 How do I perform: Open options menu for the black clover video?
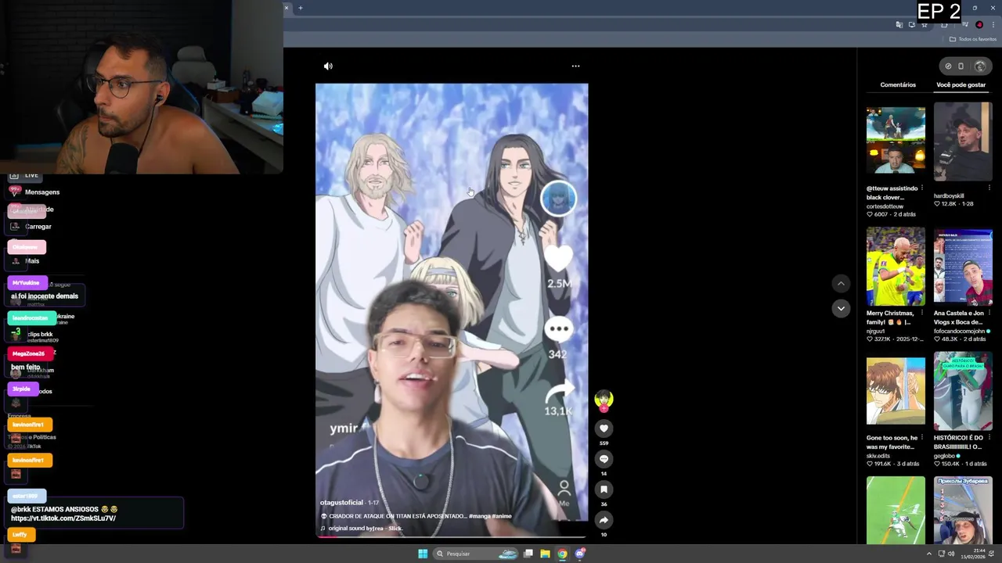click(922, 188)
